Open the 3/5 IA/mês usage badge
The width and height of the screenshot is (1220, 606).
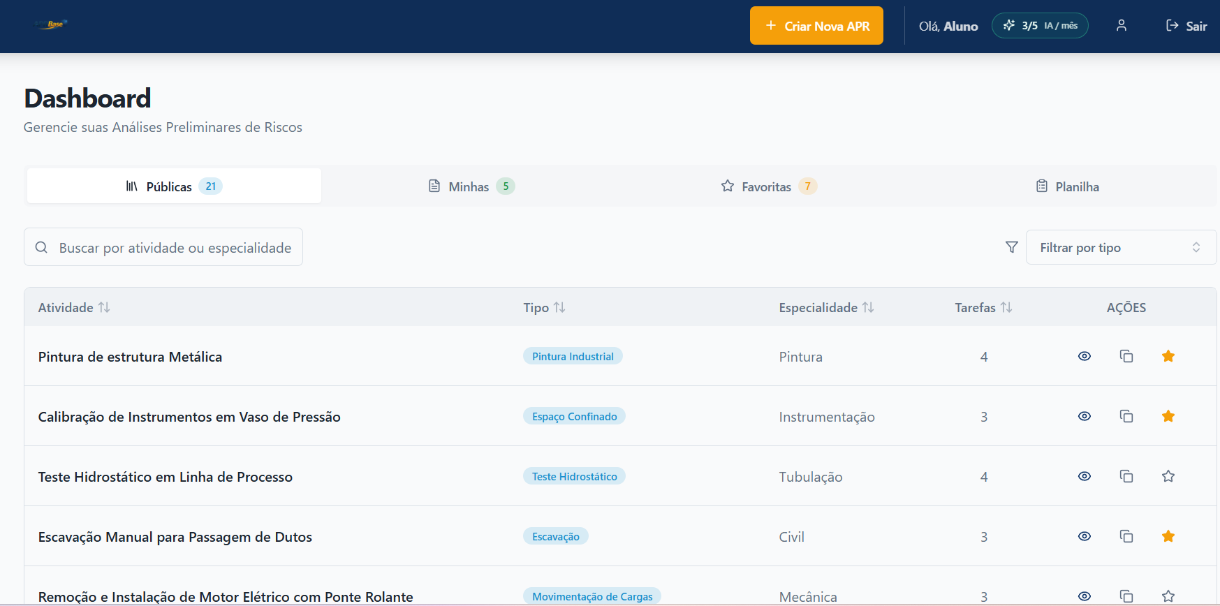(1040, 26)
